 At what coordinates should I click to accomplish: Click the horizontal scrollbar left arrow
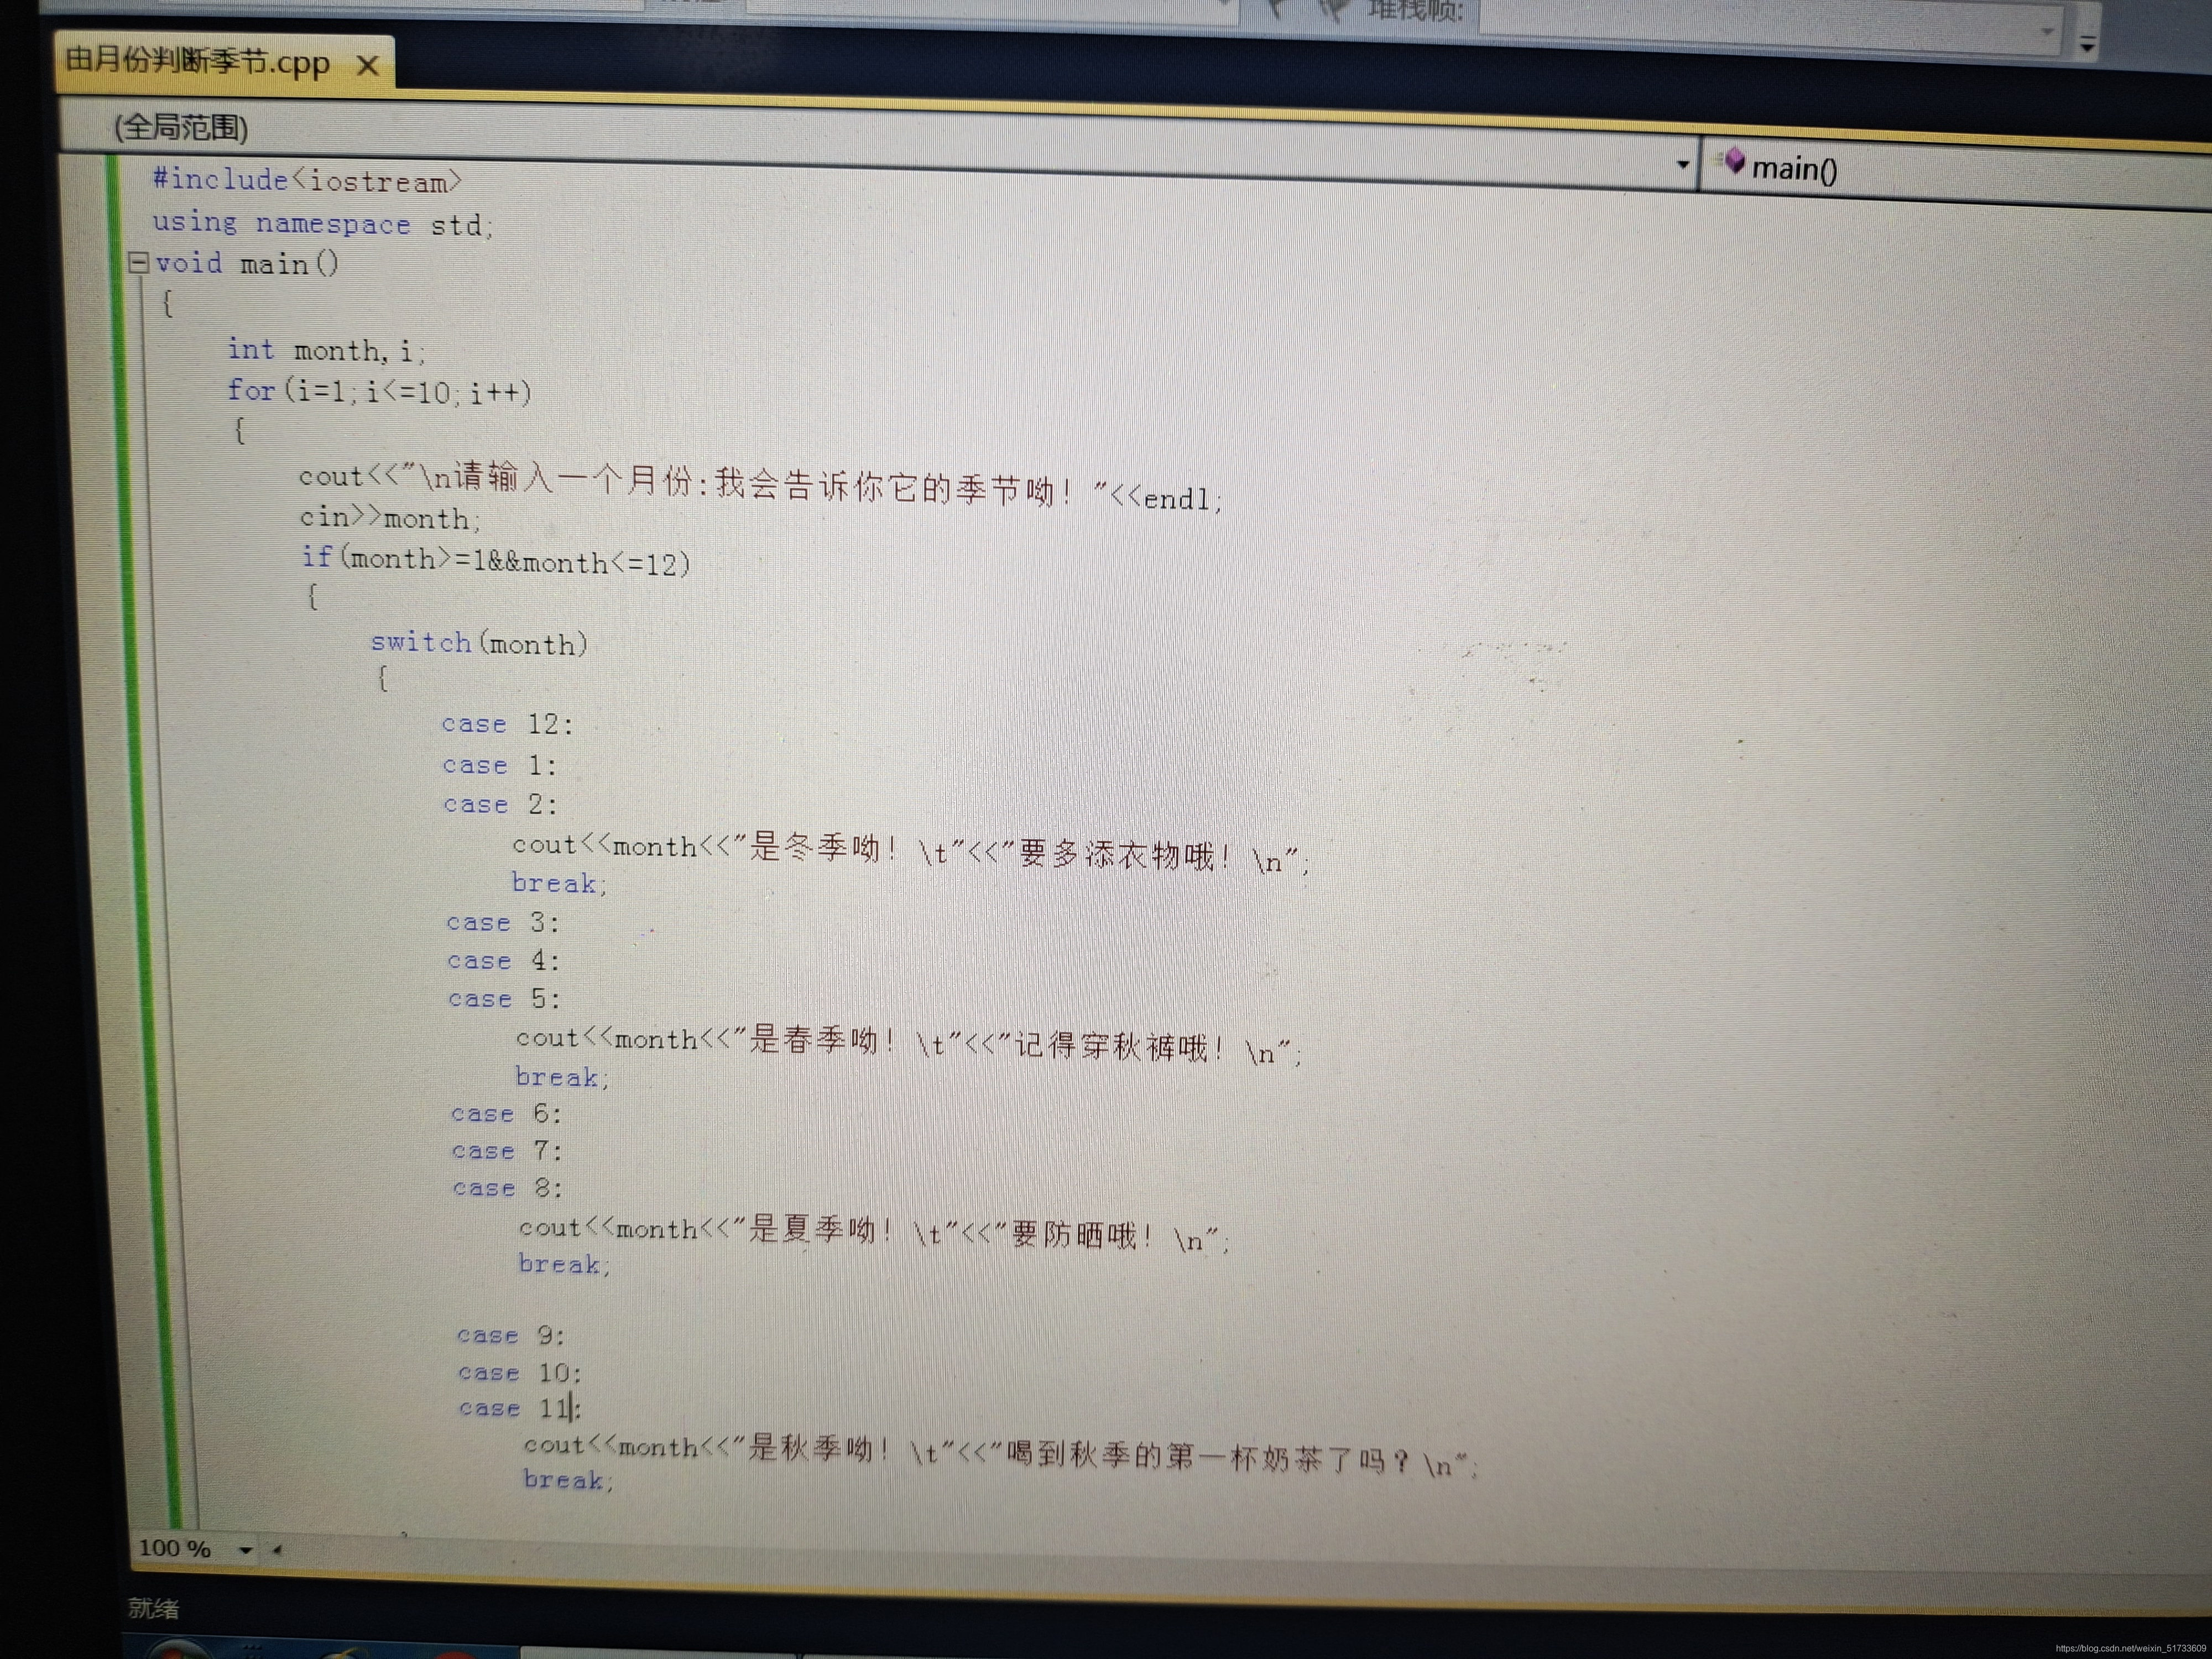[277, 1550]
